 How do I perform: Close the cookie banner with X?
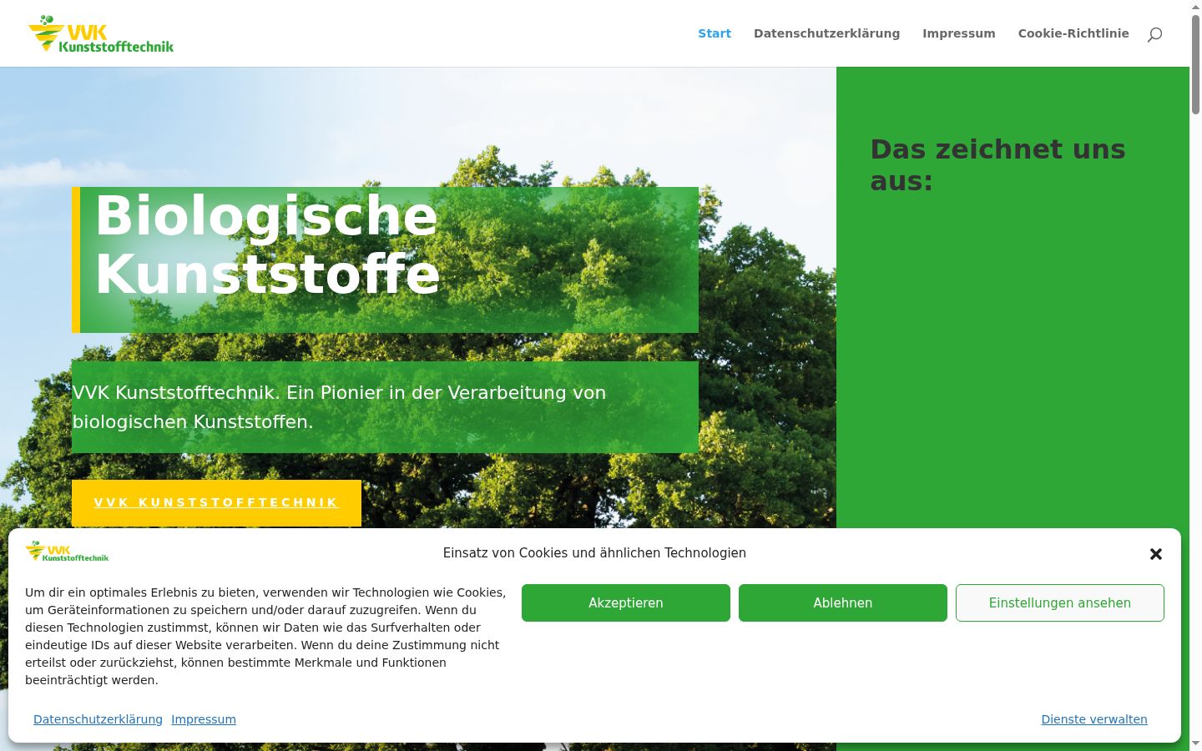(1156, 554)
